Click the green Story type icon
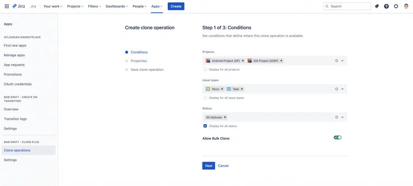The width and height of the screenshot is (413, 186). [208, 89]
